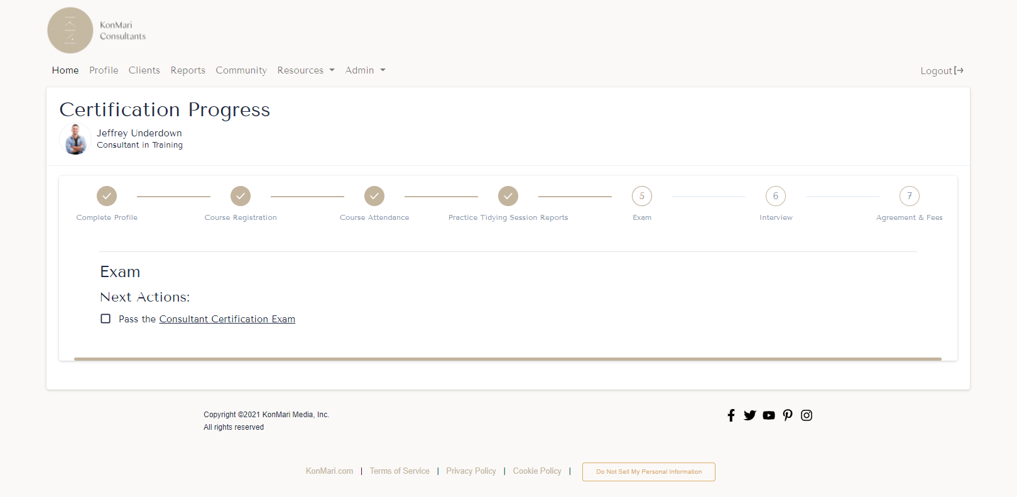Open the Community nav item
Image resolution: width=1017 pixels, height=497 pixels.
pyautogui.click(x=241, y=70)
